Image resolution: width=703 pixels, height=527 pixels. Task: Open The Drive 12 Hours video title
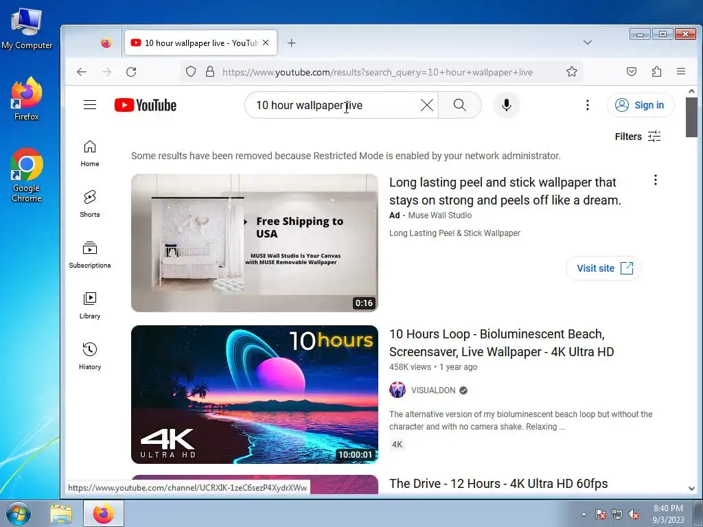[498, 484]
